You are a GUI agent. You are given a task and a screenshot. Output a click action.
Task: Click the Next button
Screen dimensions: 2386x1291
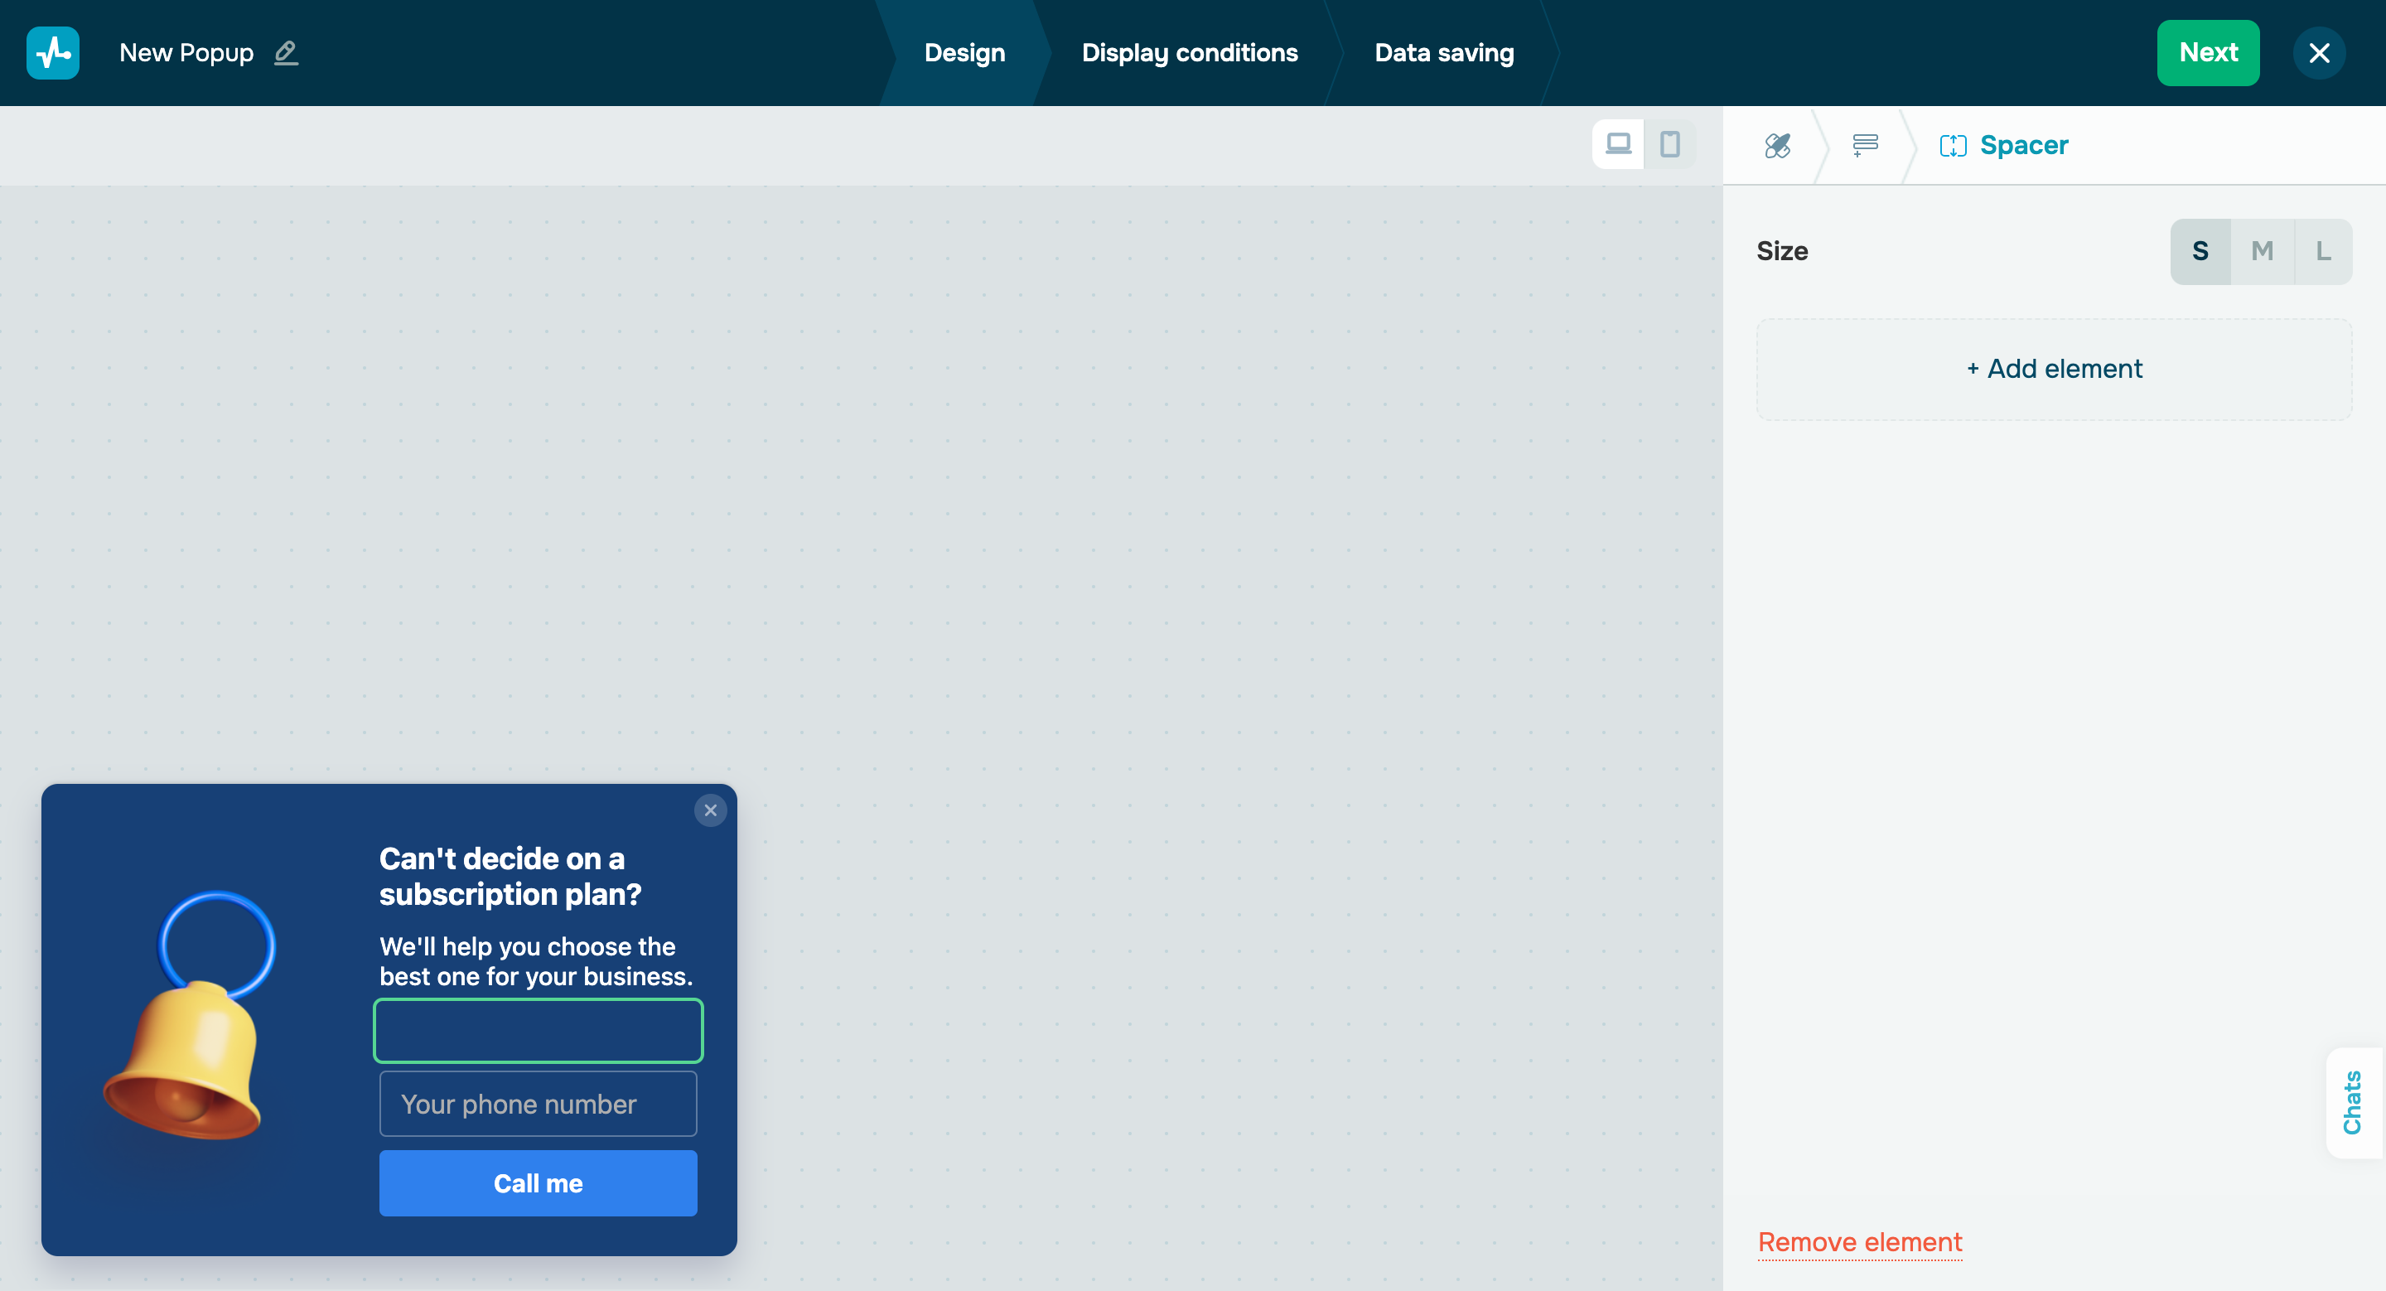point(2208,53)
